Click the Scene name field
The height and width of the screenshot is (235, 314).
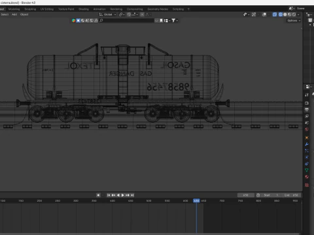click(x=305, y=8)
